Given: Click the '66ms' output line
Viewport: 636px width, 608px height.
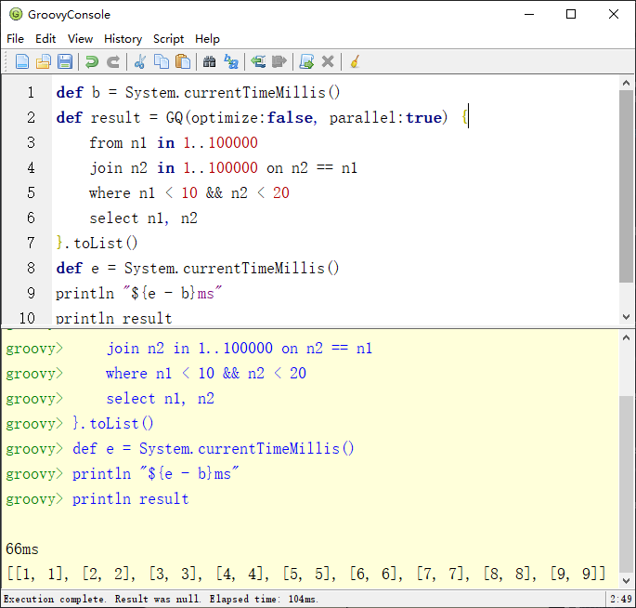Looking at the screenshot, I should (x=22, y=549).
